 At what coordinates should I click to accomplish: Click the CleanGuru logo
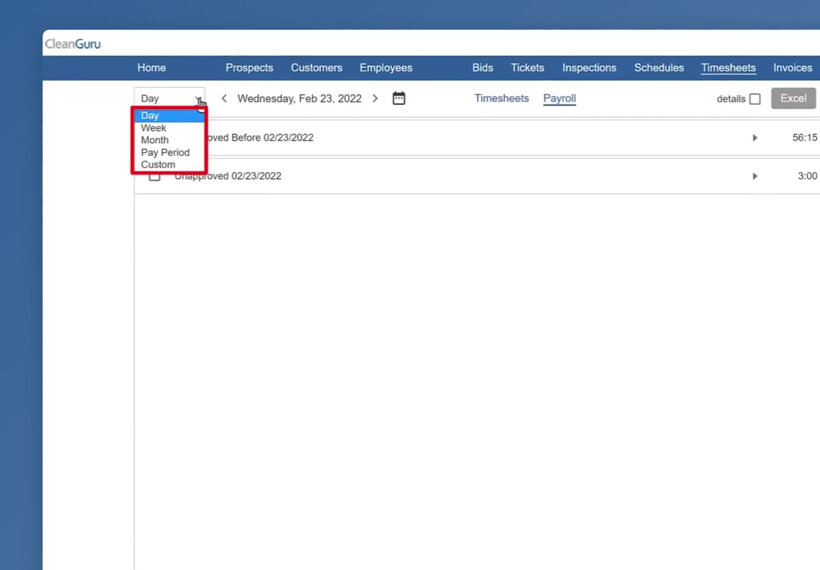tap(73, 44)
